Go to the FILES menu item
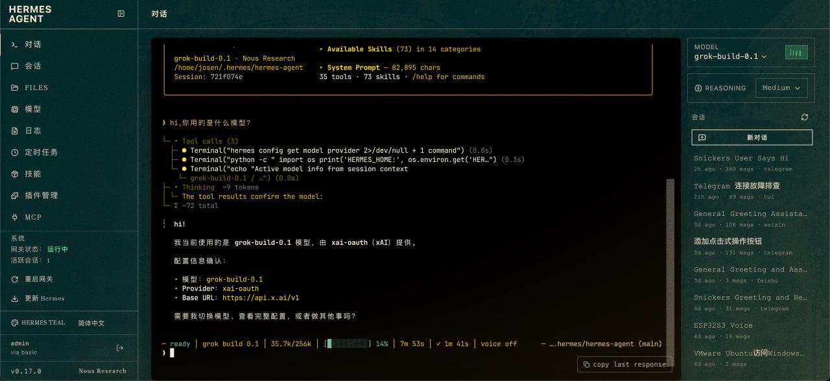 pyautogui.click(x=69, y=87)
